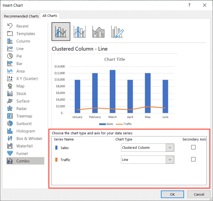Select the Box & Whisker chart type
Screen dimensions: 213x201
point(29,138)
